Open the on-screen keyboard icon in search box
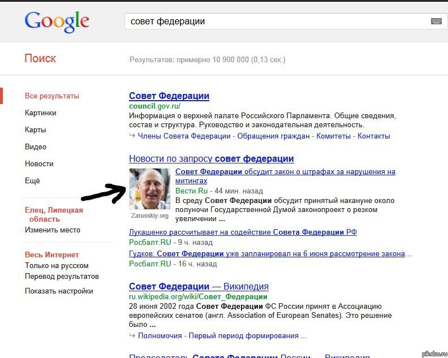Screen dimensions: 448x358 436,21
